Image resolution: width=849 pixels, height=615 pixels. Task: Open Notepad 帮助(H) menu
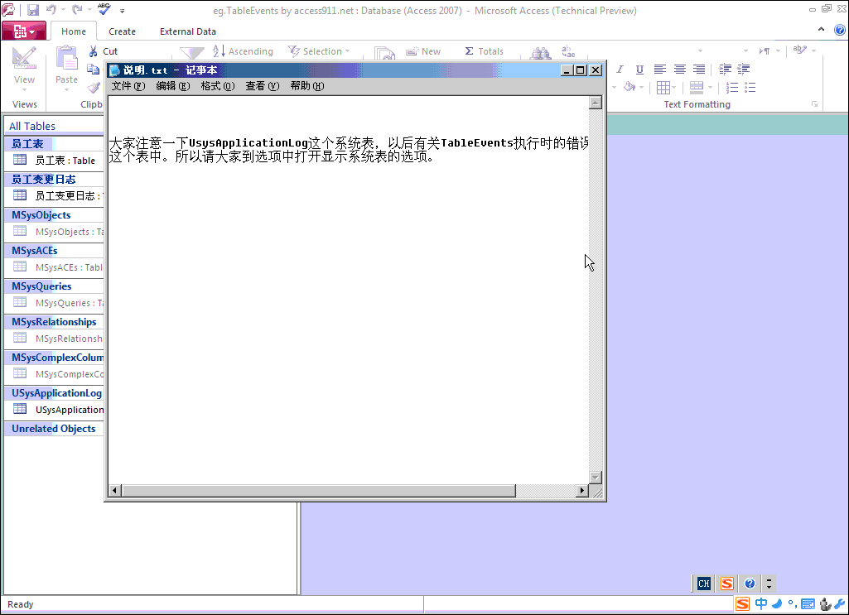(307, 86)
